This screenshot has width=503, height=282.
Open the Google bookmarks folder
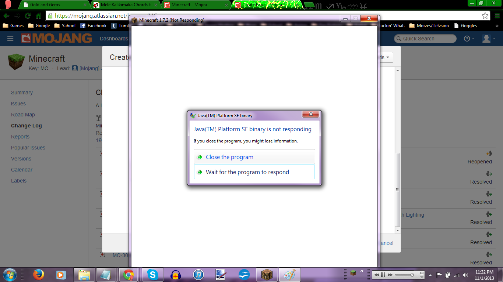click(x=39, y=26)
